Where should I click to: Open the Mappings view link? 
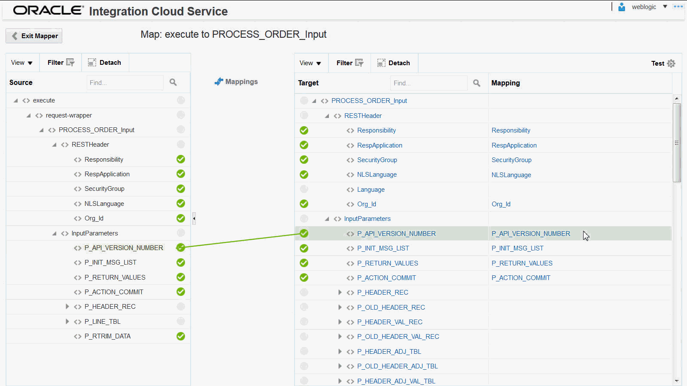pyautogui.click(x=237, y=81)
